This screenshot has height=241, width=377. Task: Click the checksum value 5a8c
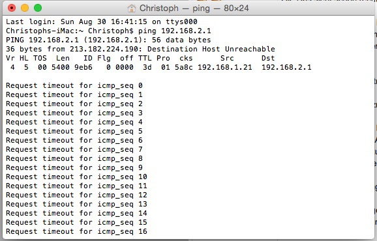pyautogui.click(x=184, y=68)
